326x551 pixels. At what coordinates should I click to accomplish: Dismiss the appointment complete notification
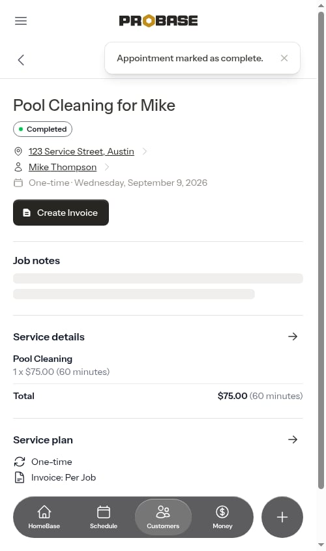click(284, 58)
